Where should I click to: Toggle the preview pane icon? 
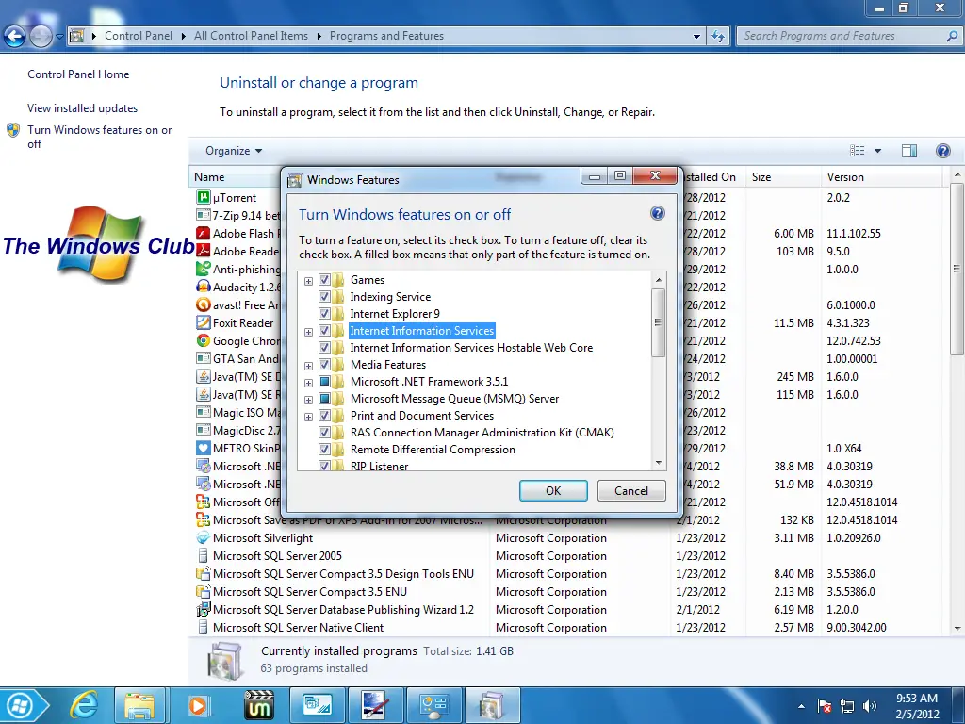click(909, 151)
